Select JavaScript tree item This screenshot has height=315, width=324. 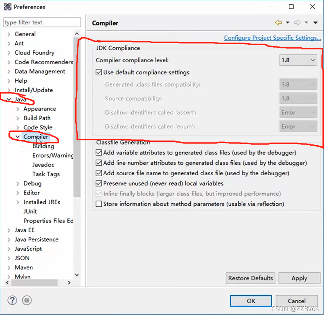coord(28,249)
